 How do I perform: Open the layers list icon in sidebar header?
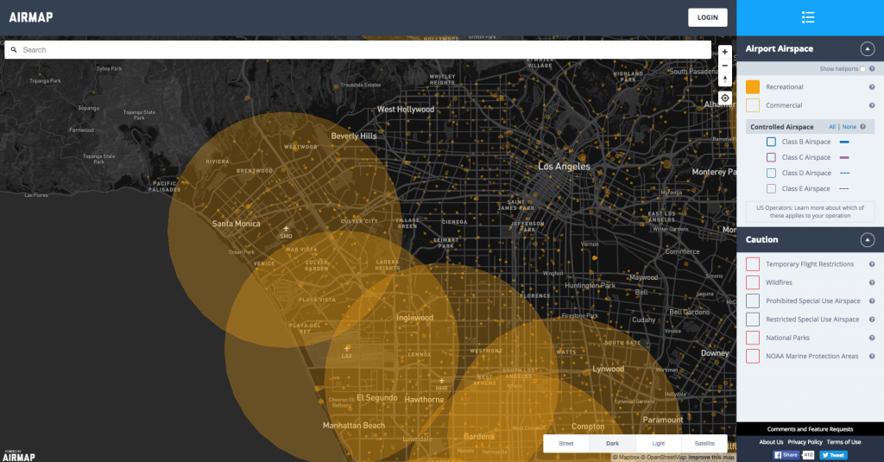pyautogui.click(x=808, y=17)
